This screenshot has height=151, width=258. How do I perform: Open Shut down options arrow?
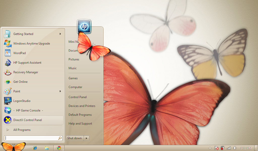[86, 138]
